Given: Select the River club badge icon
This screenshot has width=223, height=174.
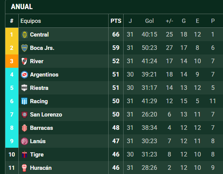Looking at the screenshot, I should point(24,61).
